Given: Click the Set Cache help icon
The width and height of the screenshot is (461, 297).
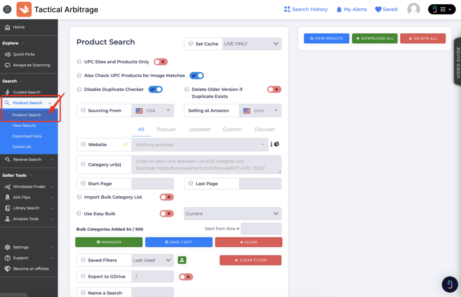Looking at the screenshot, I should (190, 44).
